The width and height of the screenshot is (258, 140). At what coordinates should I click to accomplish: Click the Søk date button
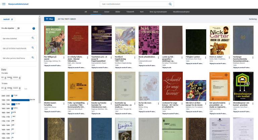click(x=26, y=89)
